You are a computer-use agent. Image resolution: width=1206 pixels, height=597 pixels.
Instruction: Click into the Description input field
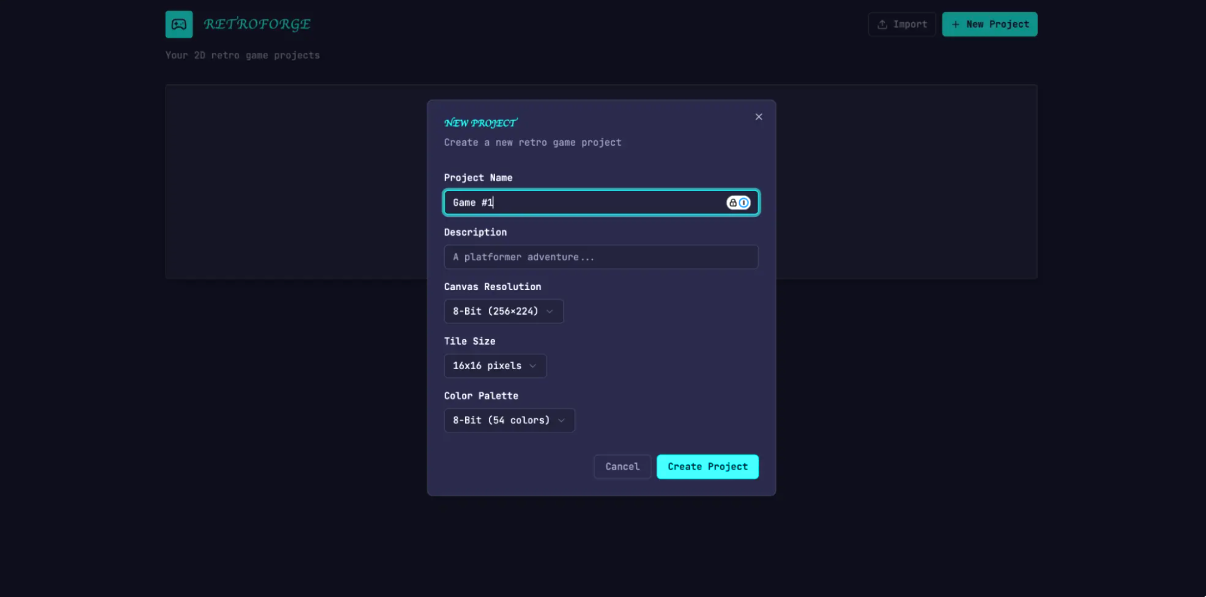[x=601, y=257]
